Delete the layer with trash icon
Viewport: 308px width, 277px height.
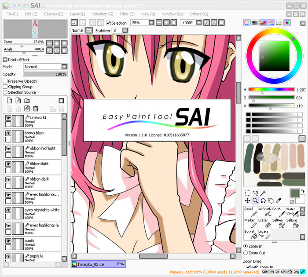tap(36, 108)
